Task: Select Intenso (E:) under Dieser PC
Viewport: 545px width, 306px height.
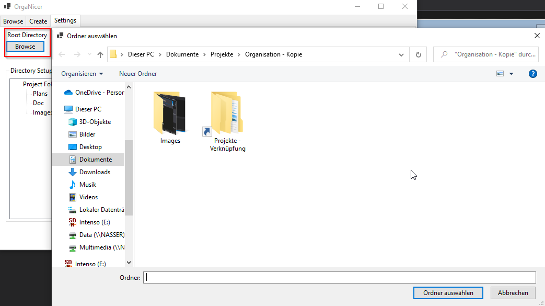Action: (x=89, y=222)
